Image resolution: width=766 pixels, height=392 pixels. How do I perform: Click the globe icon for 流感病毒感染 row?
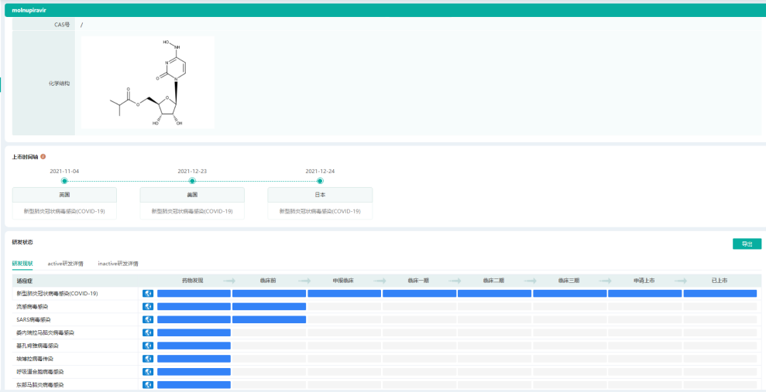(148, 307)
